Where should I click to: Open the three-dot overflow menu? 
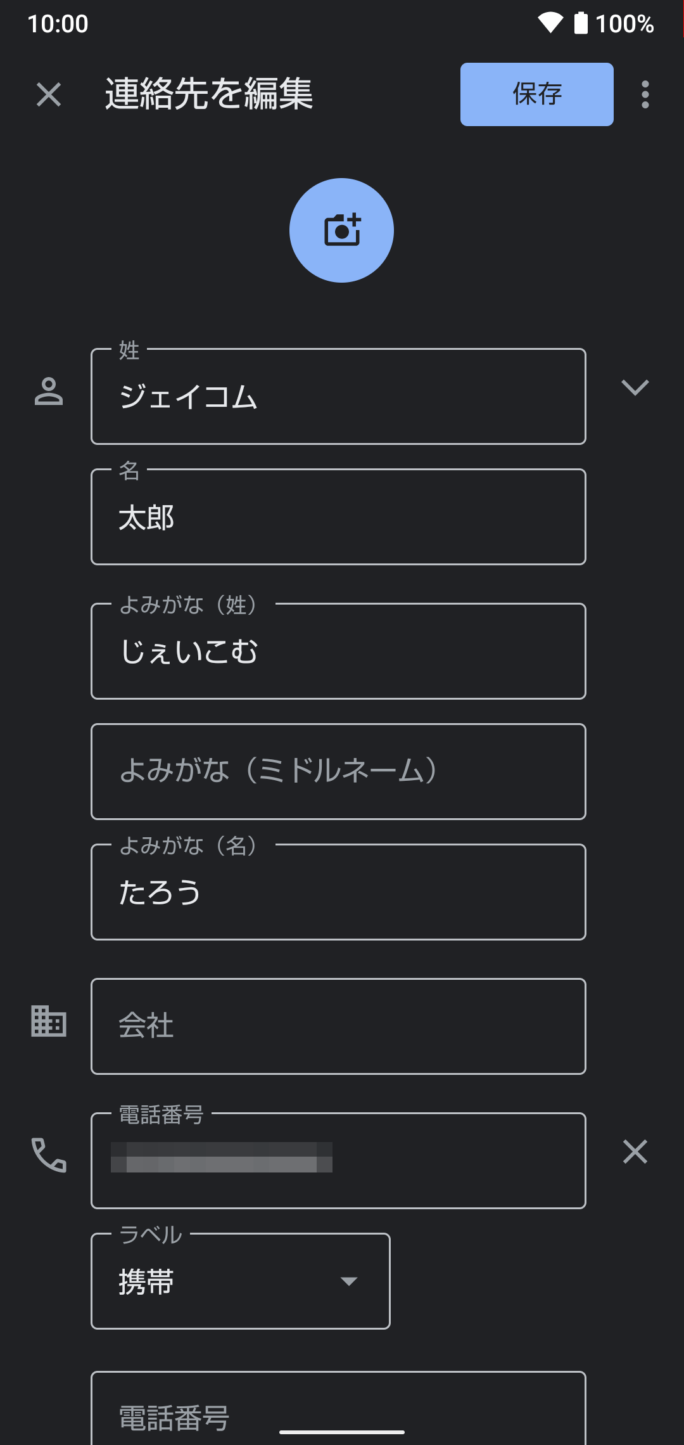pyautogui.click(x=645, y=94)
